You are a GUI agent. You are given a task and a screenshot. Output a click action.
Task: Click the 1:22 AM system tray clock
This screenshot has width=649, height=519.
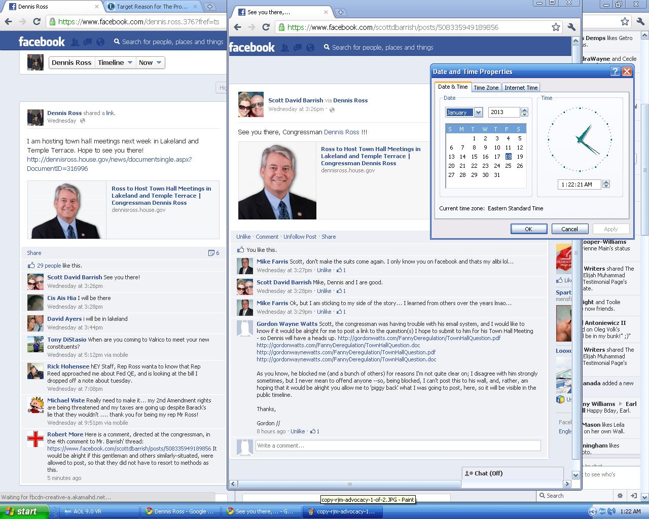pos(630,511)
